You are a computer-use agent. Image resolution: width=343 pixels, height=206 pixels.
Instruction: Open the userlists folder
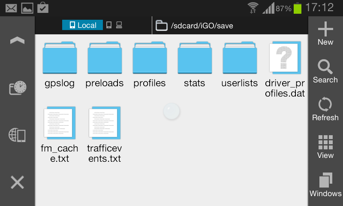240,64
